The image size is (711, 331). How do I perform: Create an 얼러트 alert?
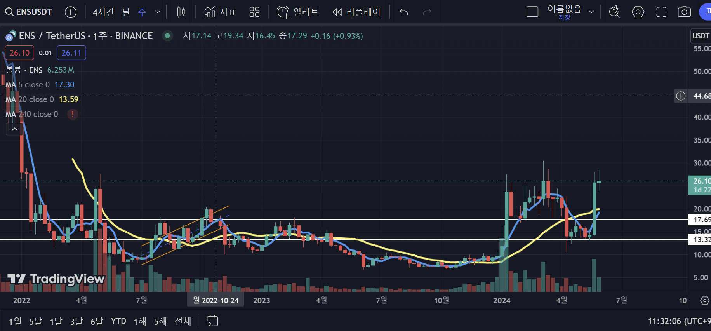click(x=298, y=12)
